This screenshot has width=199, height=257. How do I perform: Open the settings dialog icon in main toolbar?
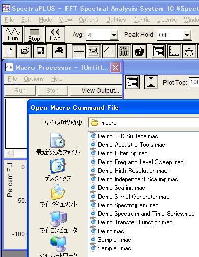coord(159,51)
